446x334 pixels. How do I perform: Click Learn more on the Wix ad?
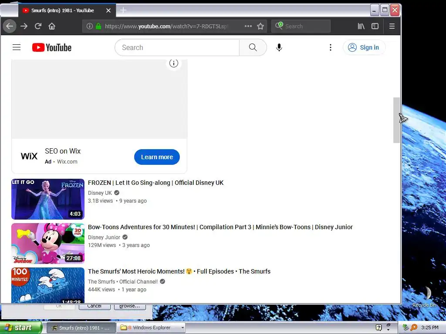click(x=157, y=157)
